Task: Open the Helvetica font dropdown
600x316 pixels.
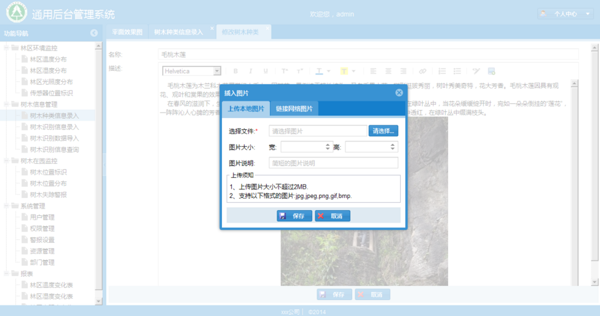Action: [x=217, y=71]
